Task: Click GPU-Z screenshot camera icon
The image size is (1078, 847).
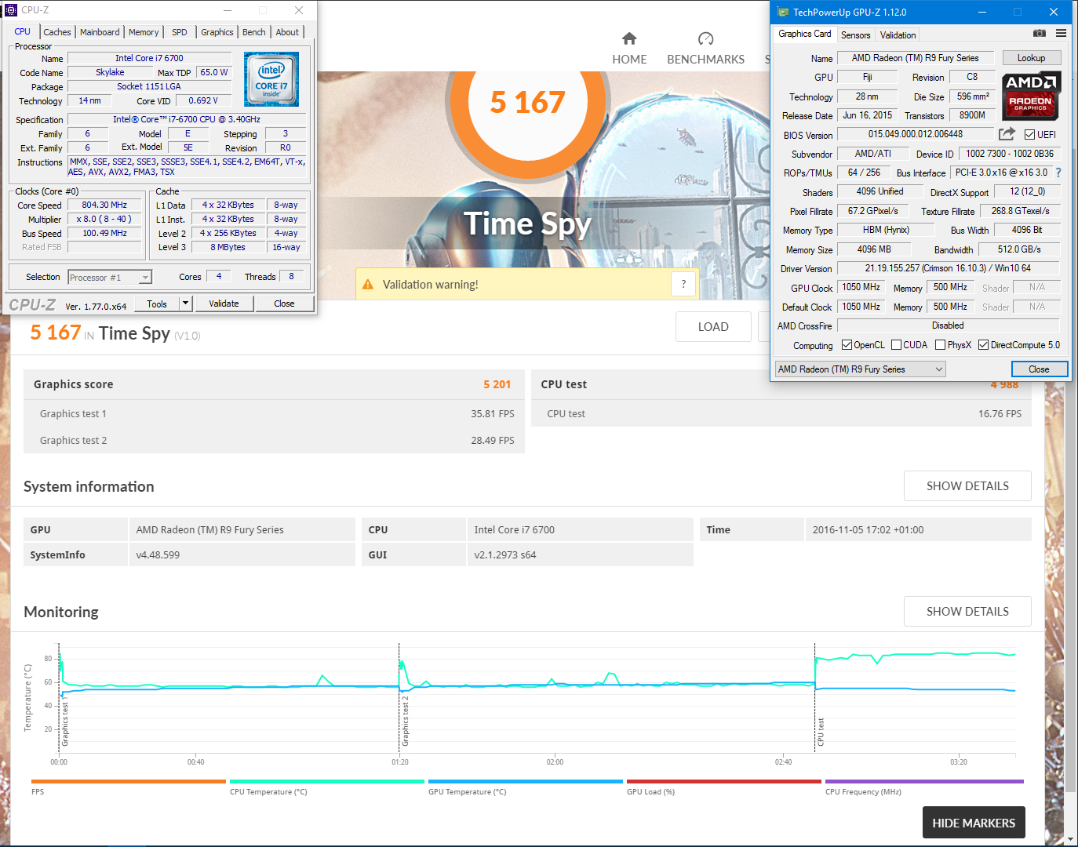Action: [1040, 34]
